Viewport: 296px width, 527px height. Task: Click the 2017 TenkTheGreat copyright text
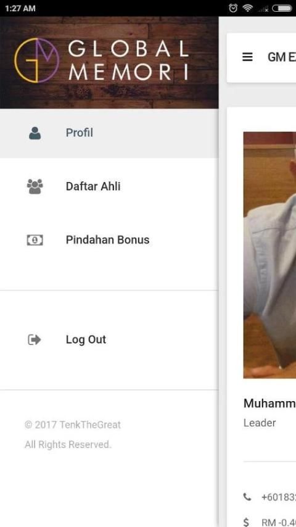tap(73, 425)
